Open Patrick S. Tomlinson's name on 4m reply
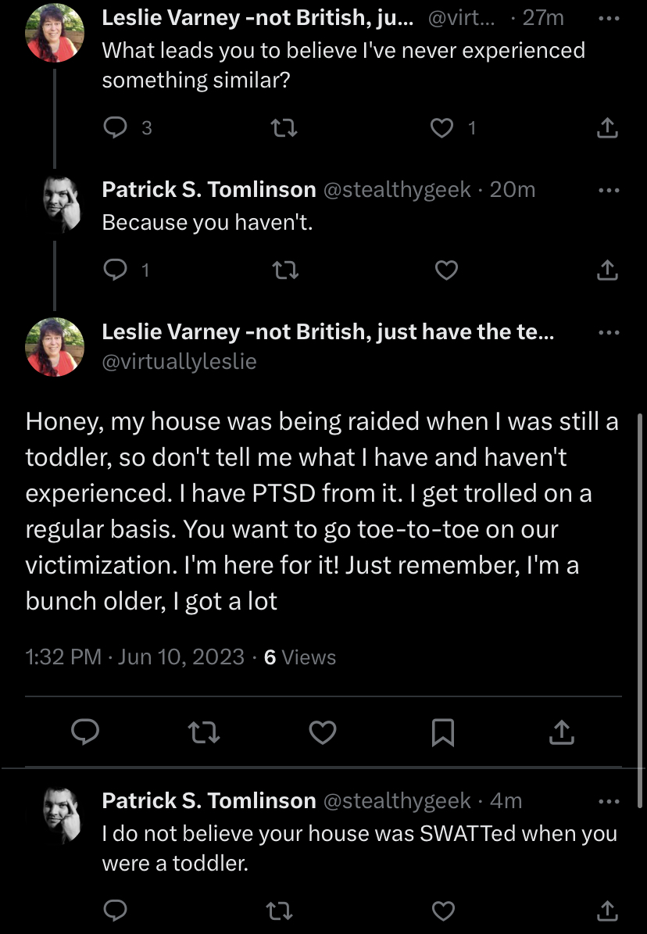The image size is (647, 934). (x=209, y=800)
